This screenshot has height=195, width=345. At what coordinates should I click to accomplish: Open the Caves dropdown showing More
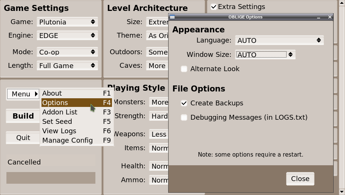point(157,66)
